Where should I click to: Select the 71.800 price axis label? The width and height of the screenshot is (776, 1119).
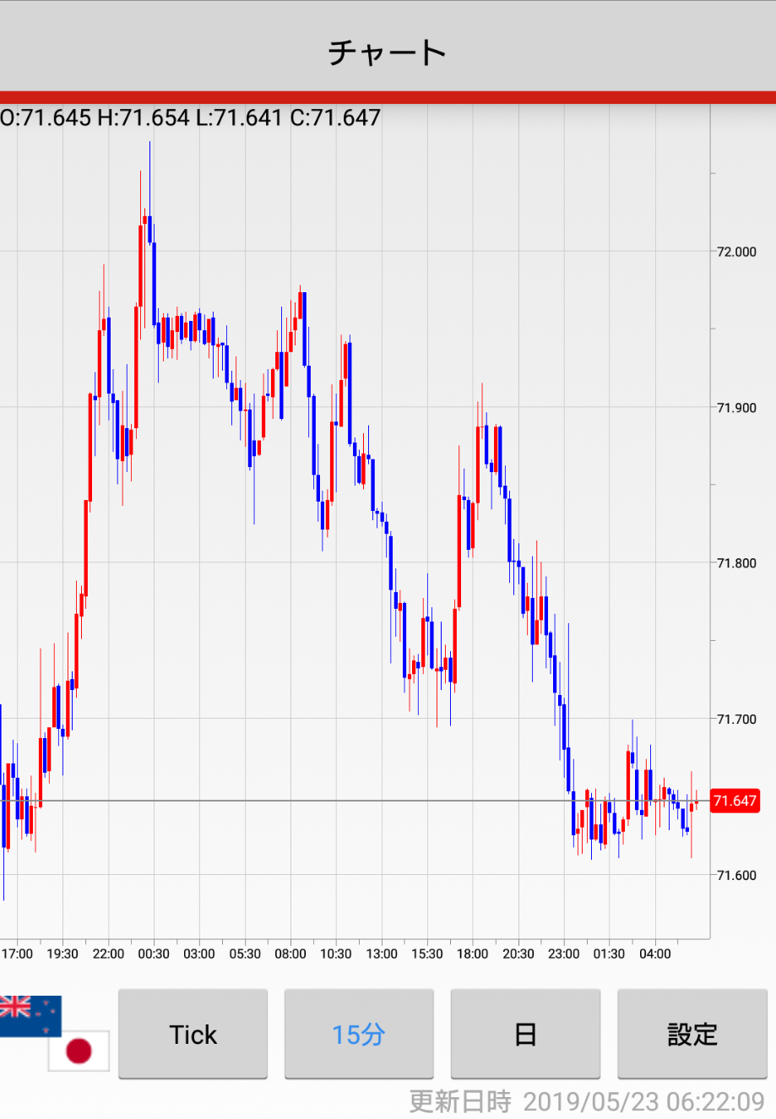tap(736, 563)
